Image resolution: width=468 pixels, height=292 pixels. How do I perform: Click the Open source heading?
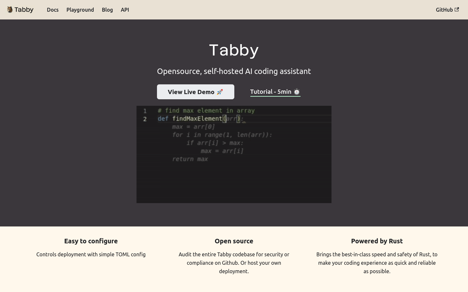pos(234,241)
